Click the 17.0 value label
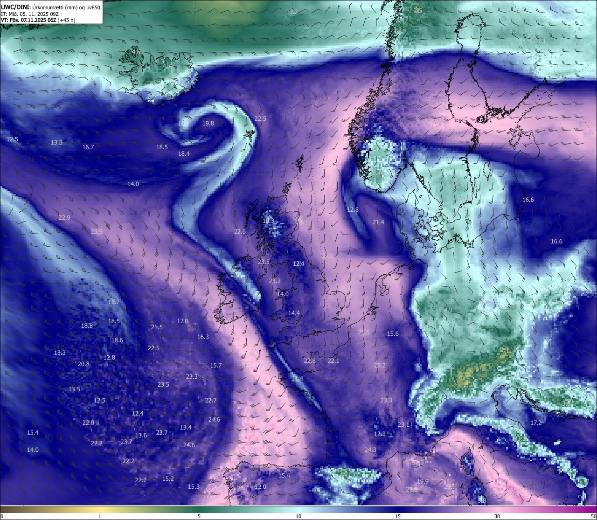The height and width of the screenshot is (520, 597). [x=182, y=321]
